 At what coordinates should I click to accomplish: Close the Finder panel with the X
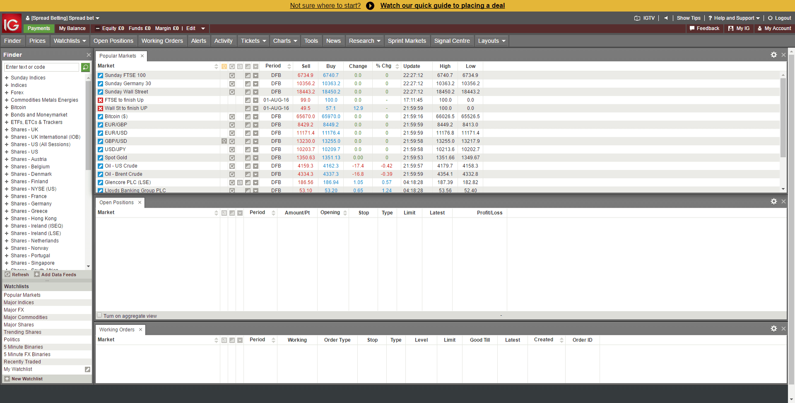click(88, 55)
